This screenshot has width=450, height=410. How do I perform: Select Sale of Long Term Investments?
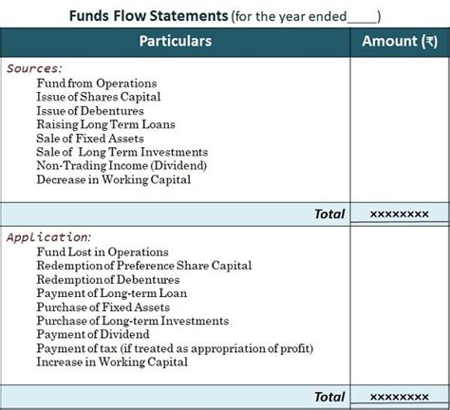click(x=122, y=152)
